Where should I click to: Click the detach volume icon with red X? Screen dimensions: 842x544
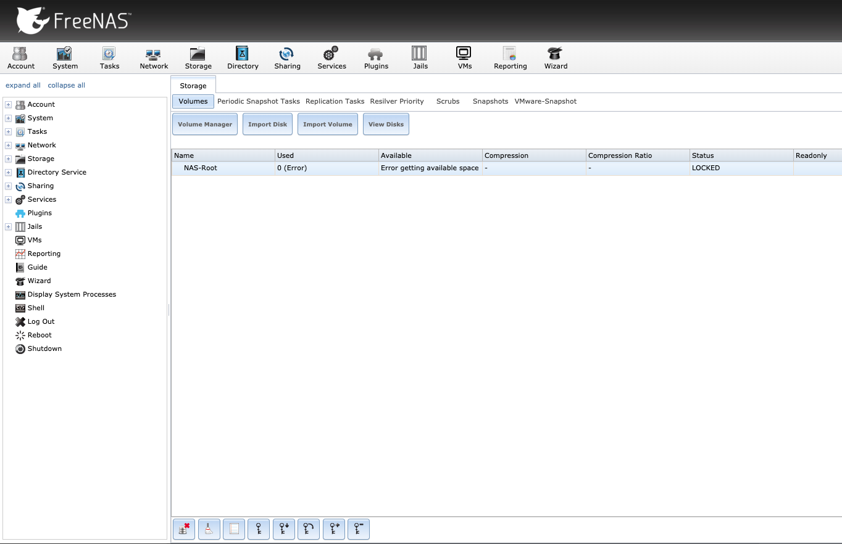(x=184, y=529)
